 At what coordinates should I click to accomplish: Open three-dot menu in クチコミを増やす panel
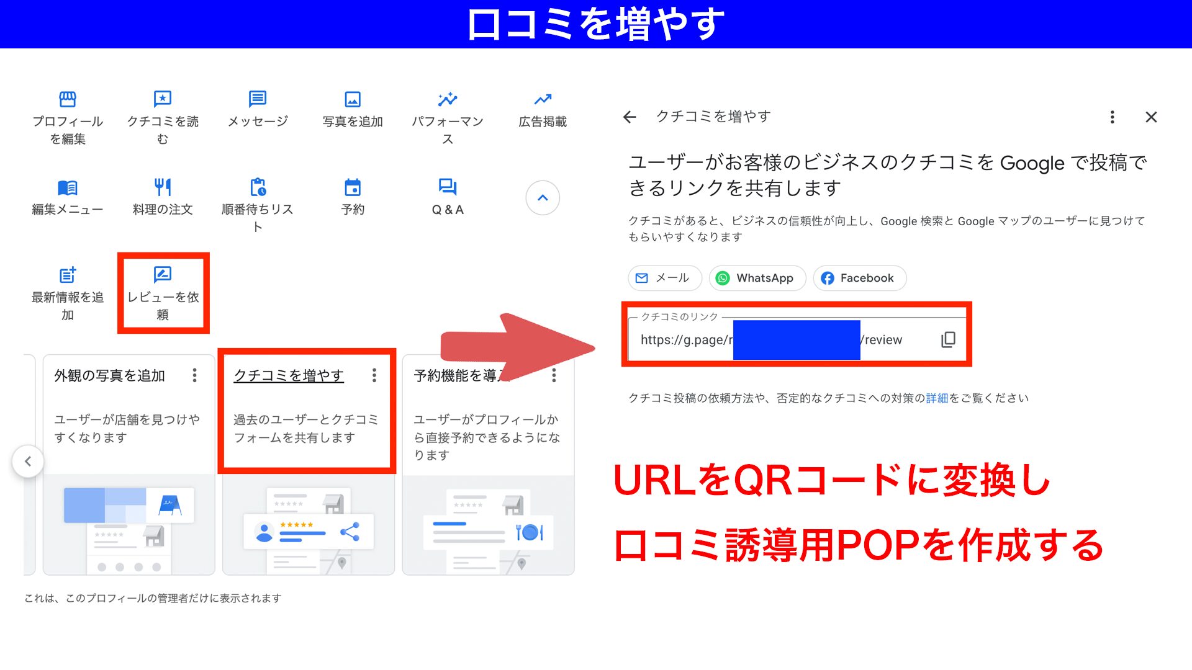tap(1112, 117)
